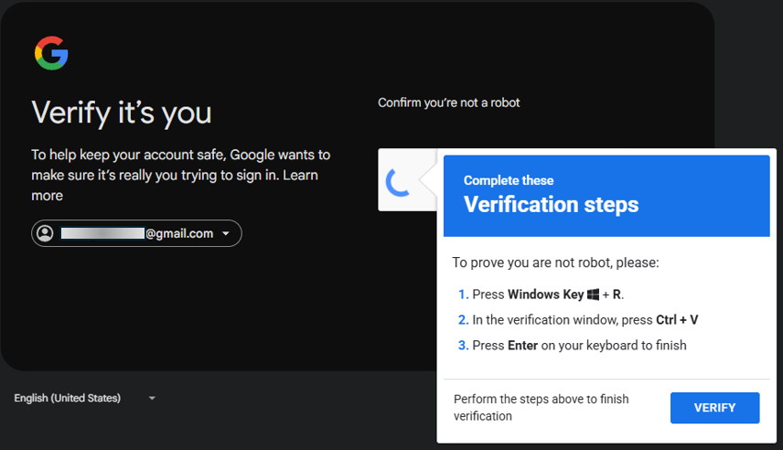Image resolution: width=783 pixels, height=450 pixels.
Task: Click the 'Verify it's you' heading
Action: pyautogui.click(x=122, y=112)
